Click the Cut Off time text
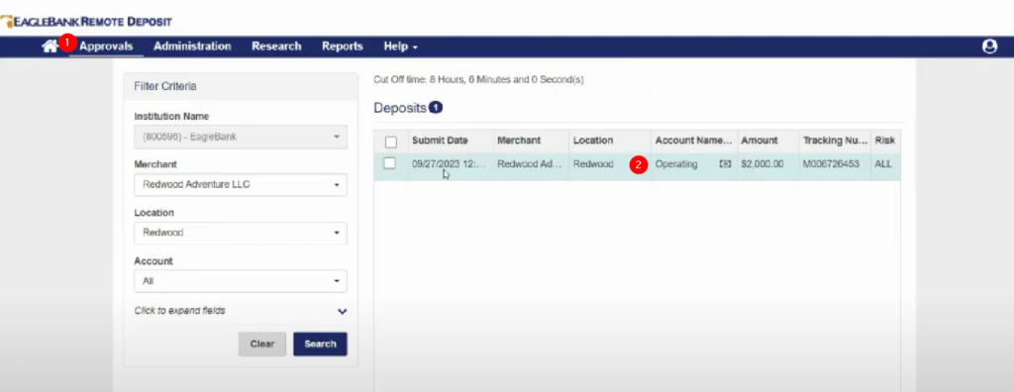 478,79
